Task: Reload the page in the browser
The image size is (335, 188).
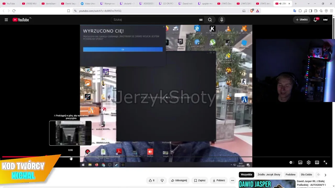Action: [14, 11]
